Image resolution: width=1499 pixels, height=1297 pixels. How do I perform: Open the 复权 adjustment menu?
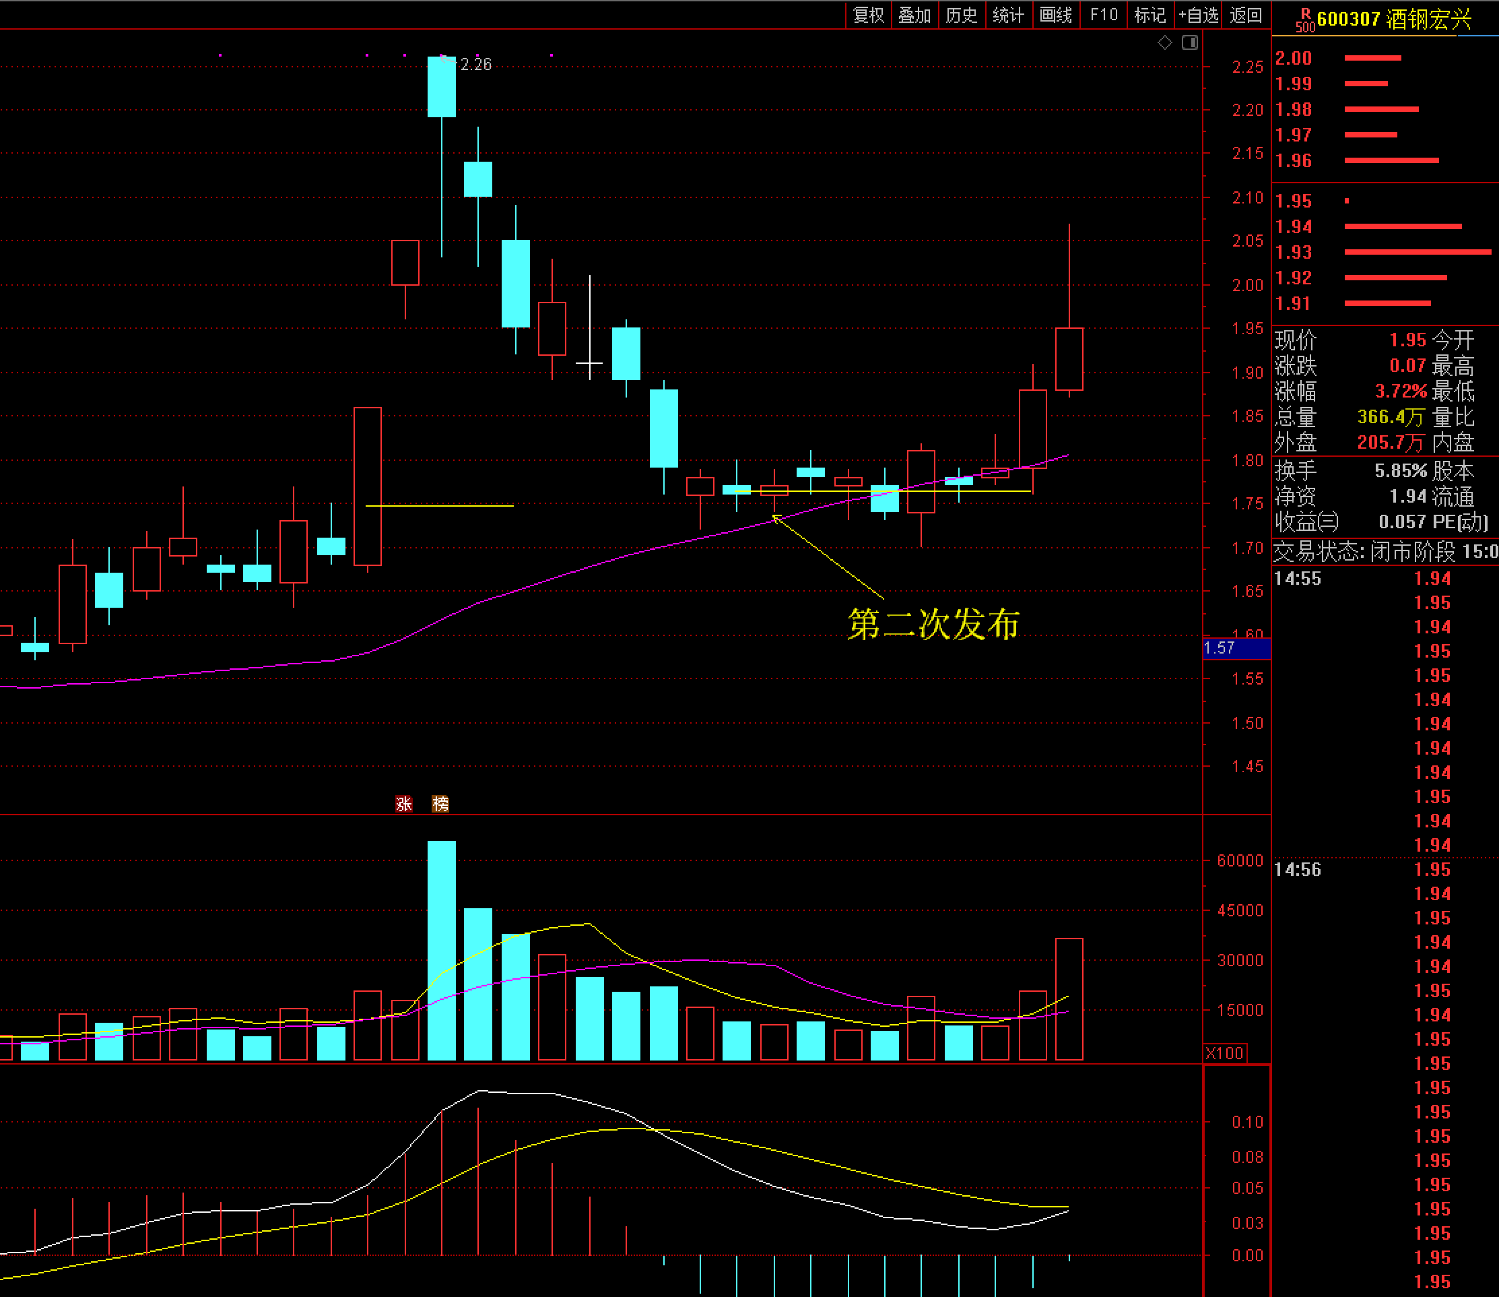[x=868, y=15]
